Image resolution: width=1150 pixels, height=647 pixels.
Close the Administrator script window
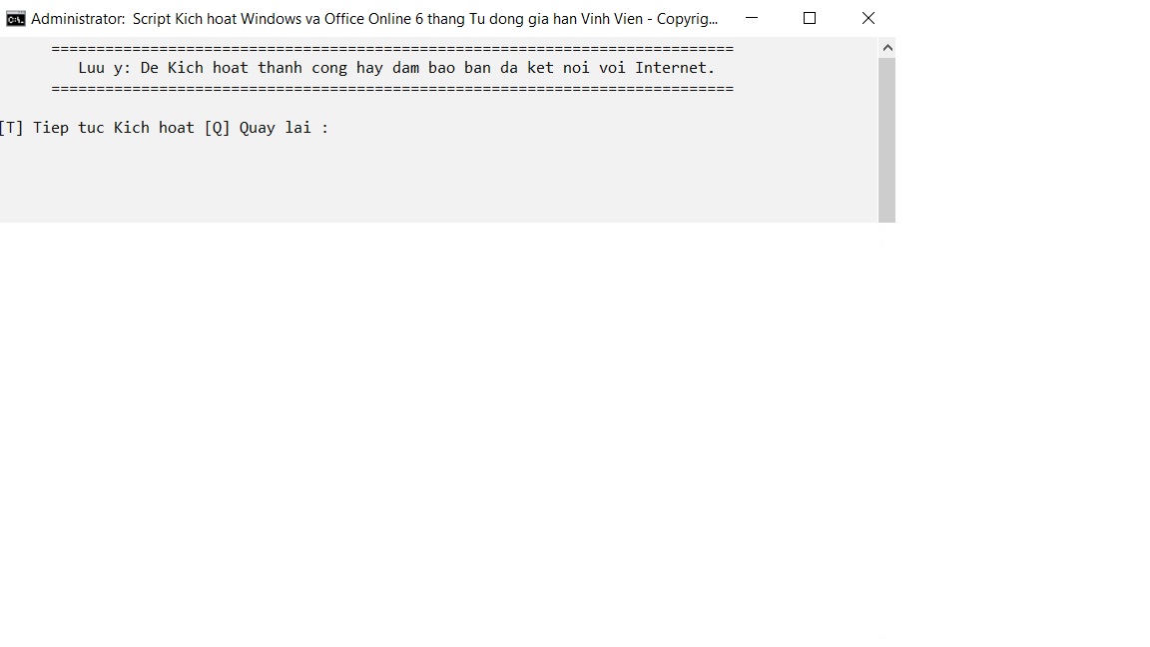click(868, 18)
